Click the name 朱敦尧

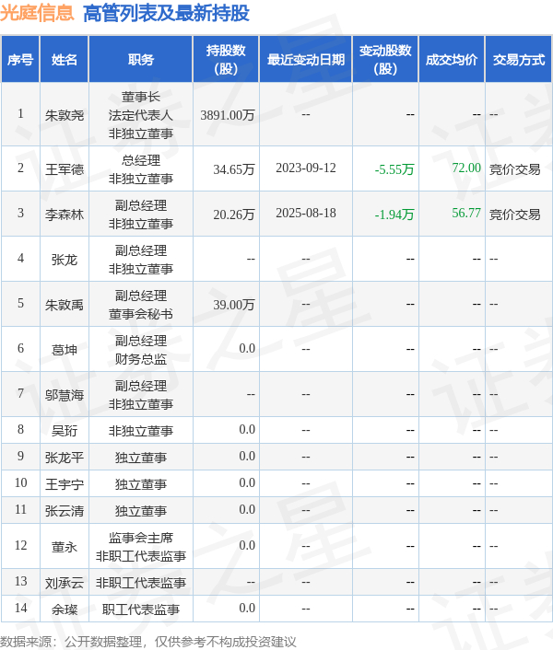(x=65, y=115)
